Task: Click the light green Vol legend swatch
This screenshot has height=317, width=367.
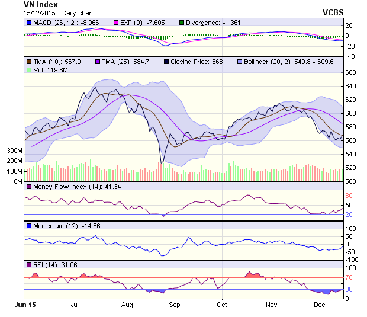Action: [28, 69]
